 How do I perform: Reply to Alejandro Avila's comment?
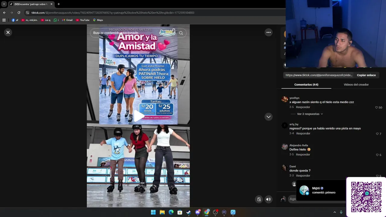(x=303, y=155)
